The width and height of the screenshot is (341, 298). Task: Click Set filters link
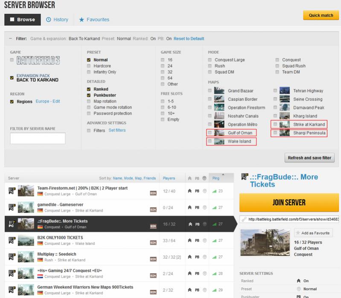pyautogui.click(x=117, y=130)
